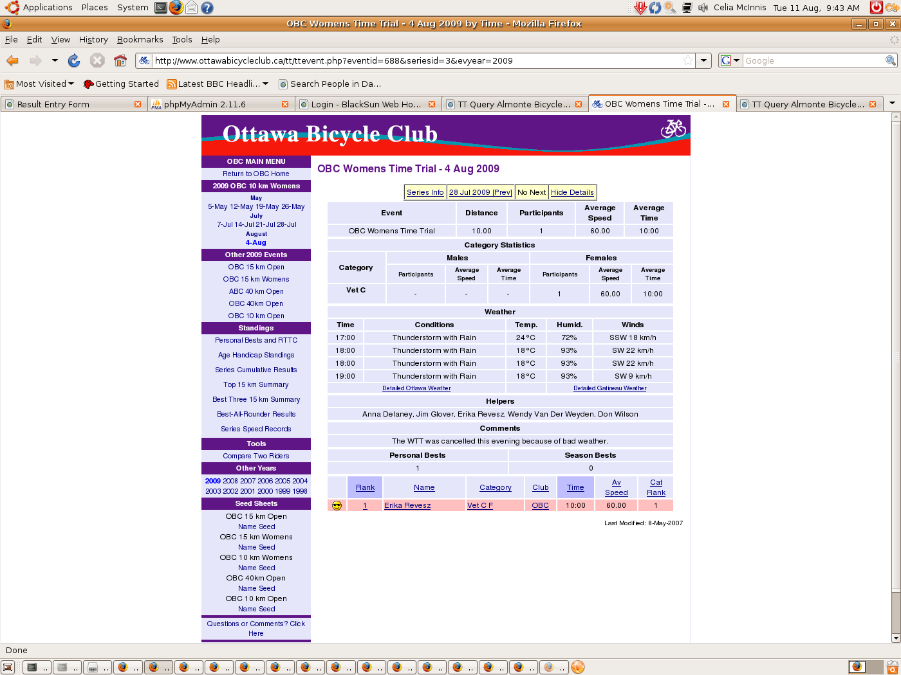
Task: Expand the URL bar history dropdown
Action: pyautogui.click(x=704, y=60)
